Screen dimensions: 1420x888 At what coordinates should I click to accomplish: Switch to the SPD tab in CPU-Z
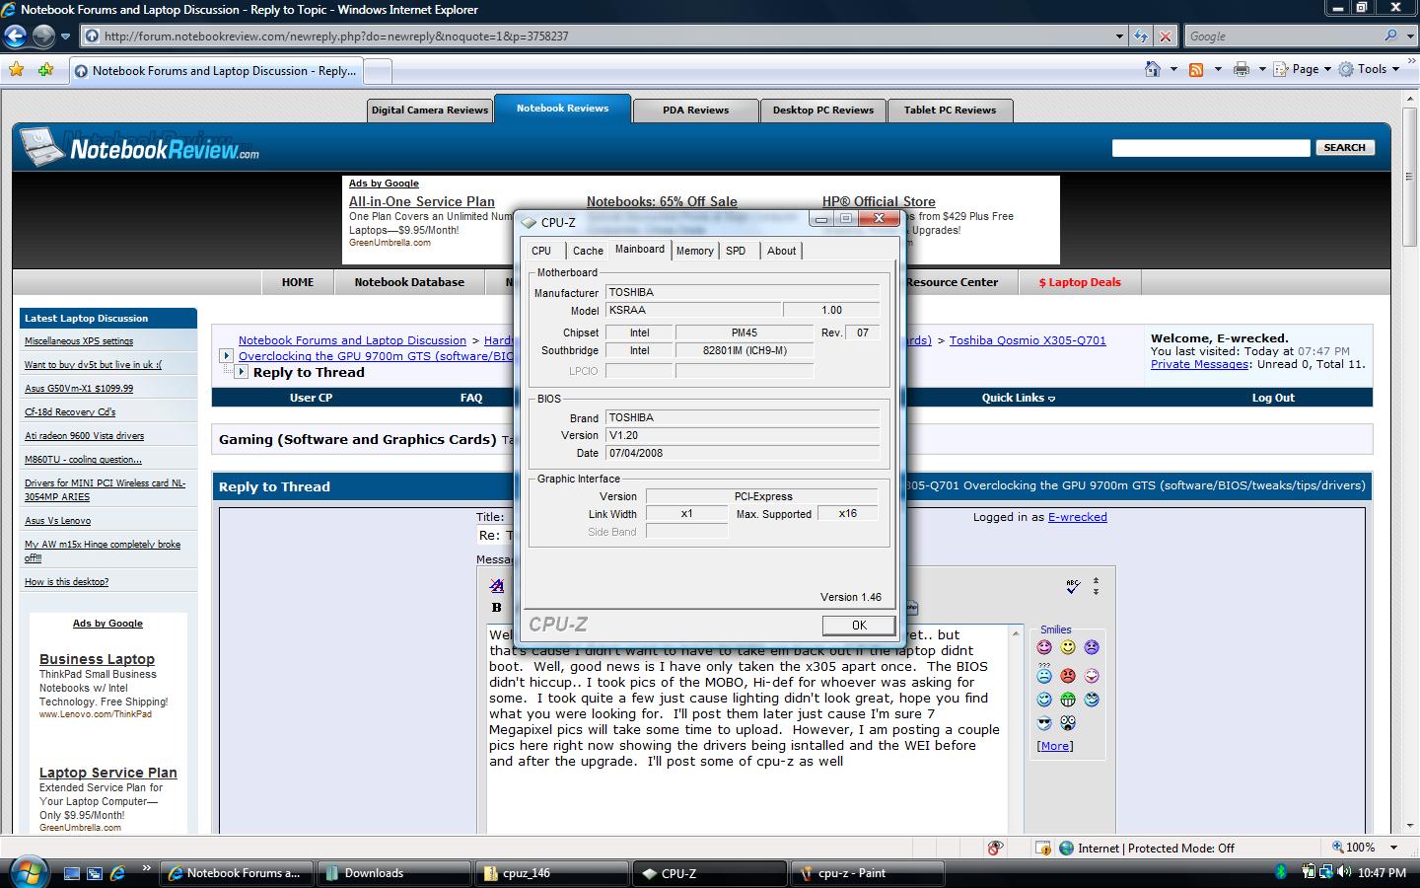[x=736, y=251]
